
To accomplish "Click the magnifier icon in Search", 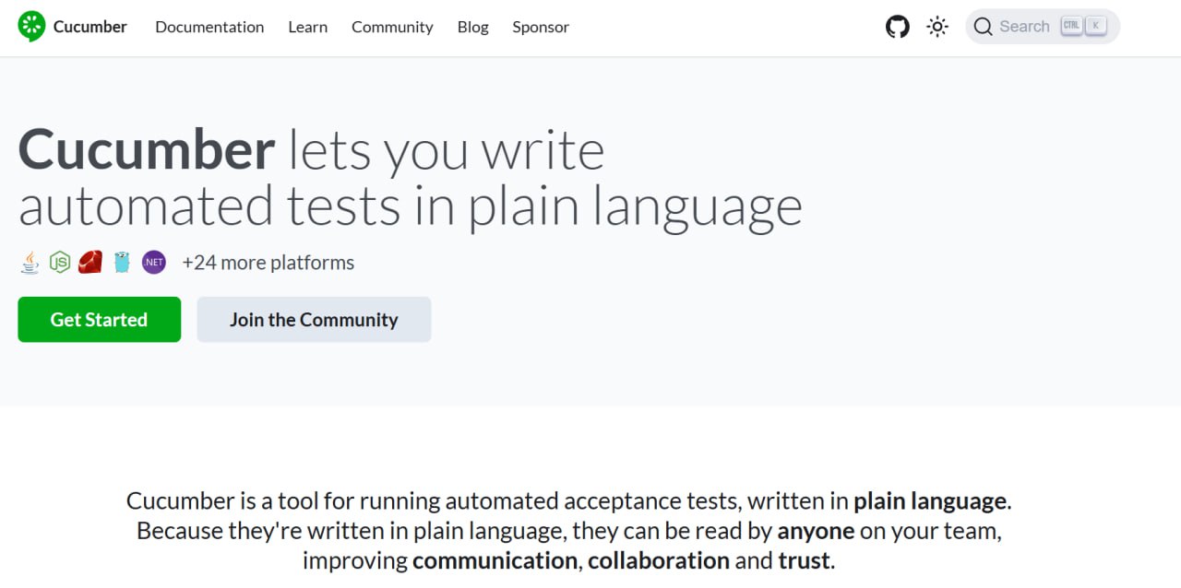I will (984, 27).
